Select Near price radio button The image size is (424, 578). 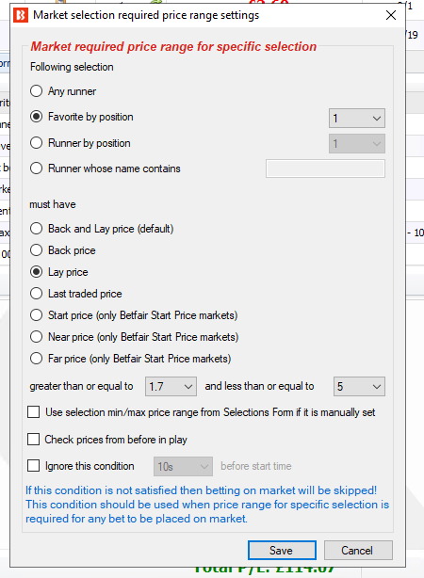coord(36,337)
